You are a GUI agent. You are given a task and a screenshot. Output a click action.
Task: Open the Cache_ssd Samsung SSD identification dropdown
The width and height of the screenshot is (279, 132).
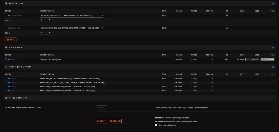point(71,28)
